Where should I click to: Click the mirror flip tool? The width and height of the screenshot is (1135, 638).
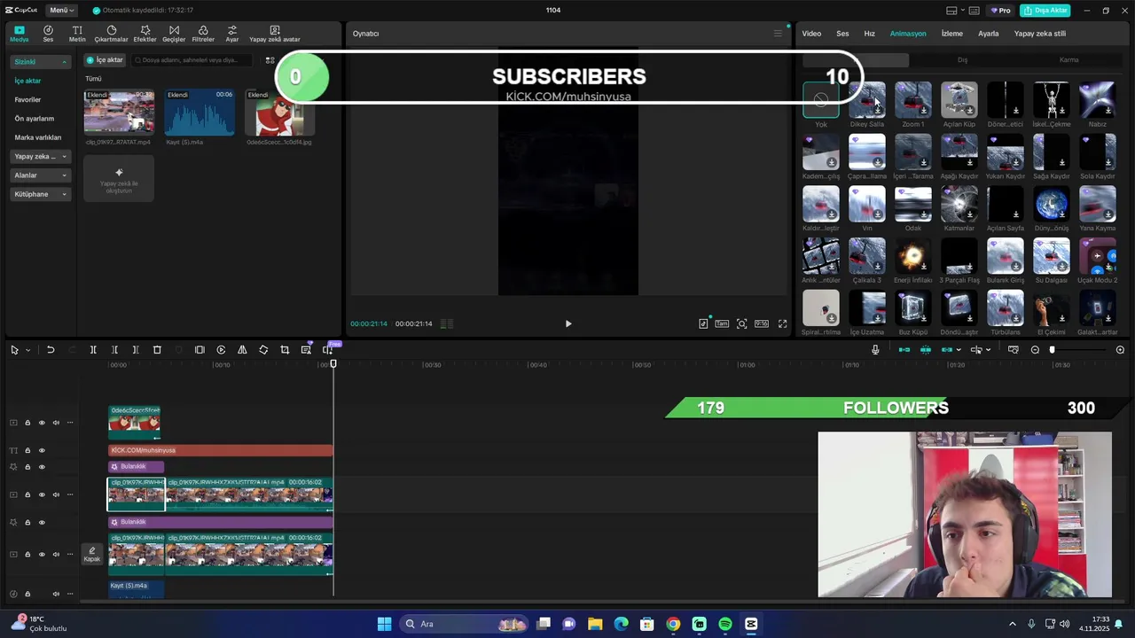tap(242, 350)
